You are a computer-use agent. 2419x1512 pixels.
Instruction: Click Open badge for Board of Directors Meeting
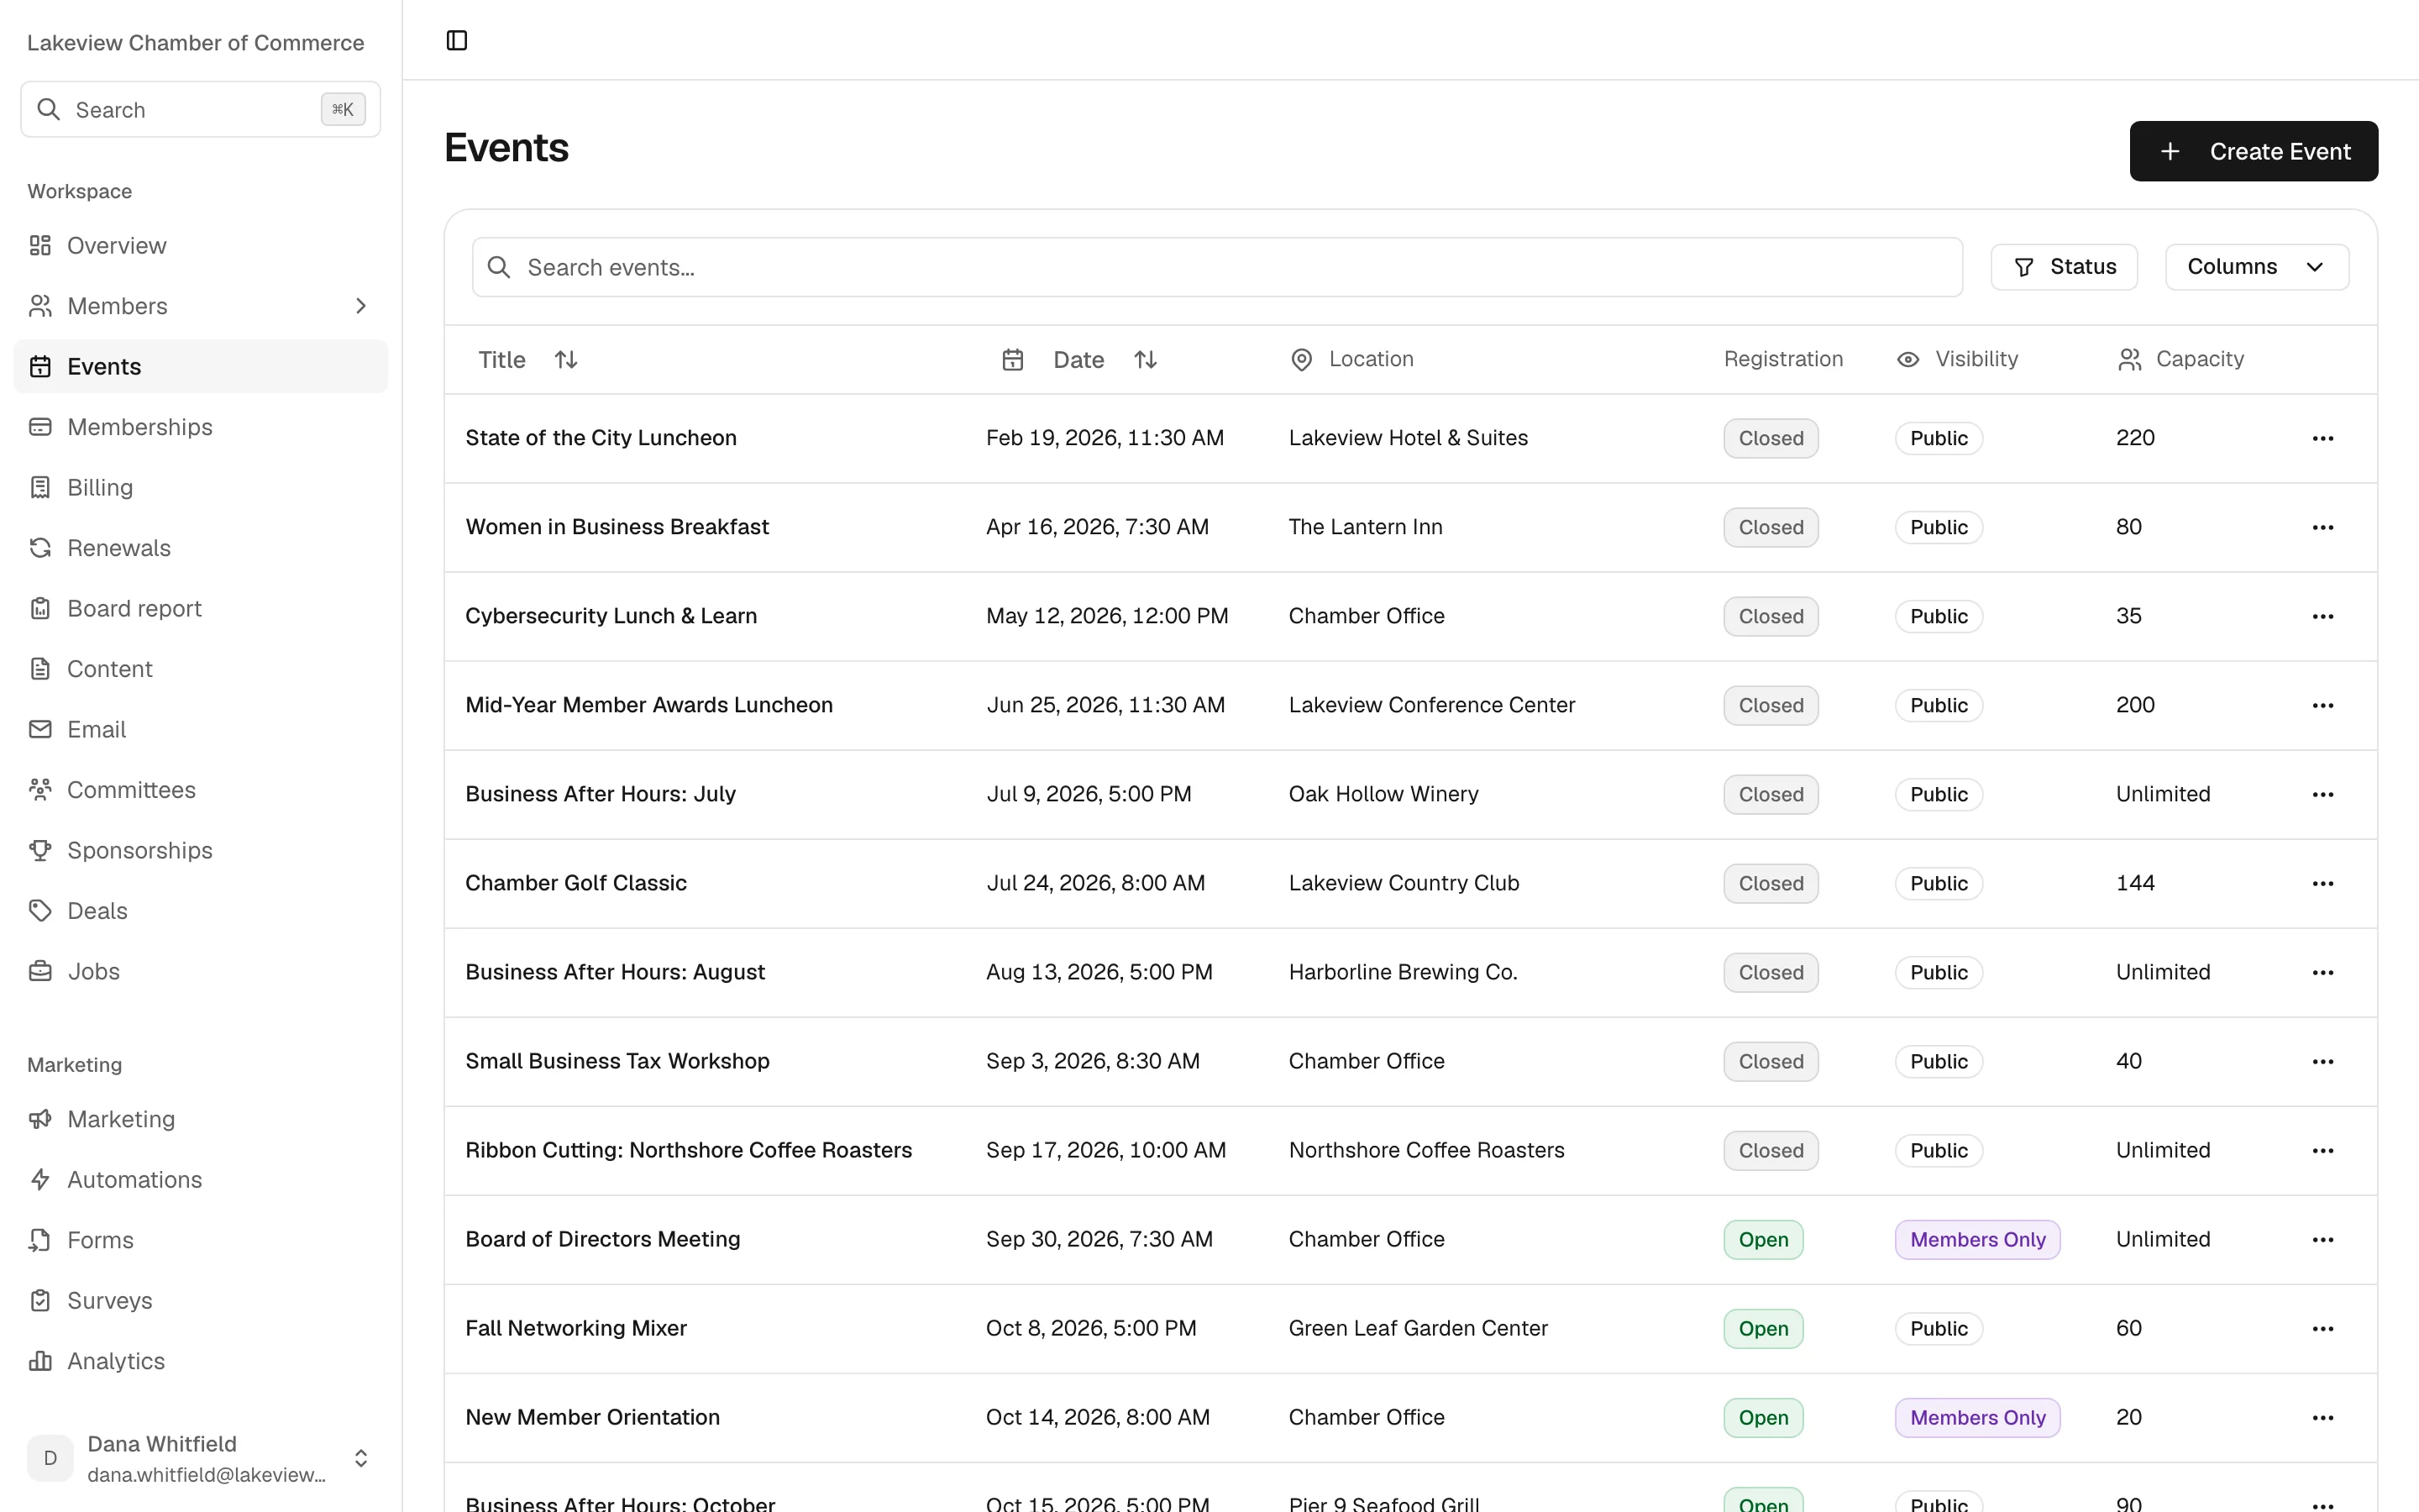point(1762,1239)
